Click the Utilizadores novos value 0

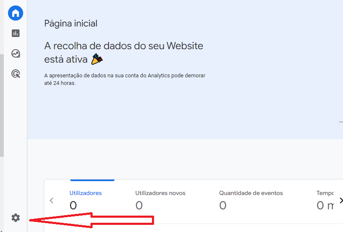click(139, 206)
